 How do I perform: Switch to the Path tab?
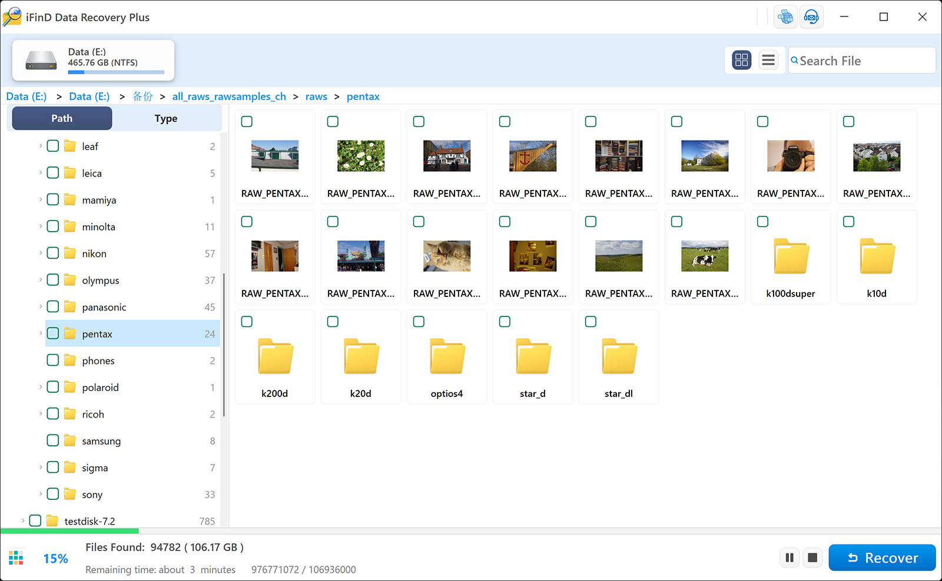(x=62, y=118)
